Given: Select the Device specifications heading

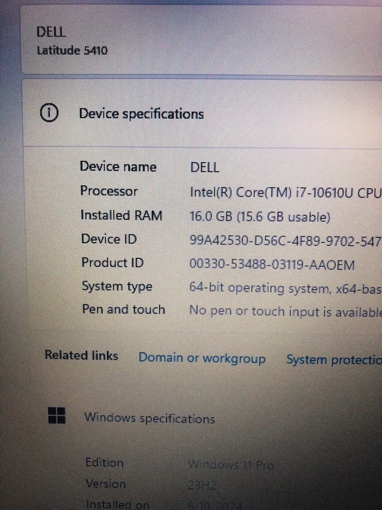Looking at the screenshot, I should click(x=141, y=114).
